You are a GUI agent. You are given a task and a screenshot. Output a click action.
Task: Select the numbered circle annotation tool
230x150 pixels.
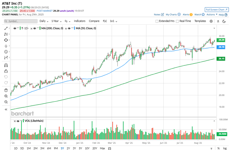(6, 52)
